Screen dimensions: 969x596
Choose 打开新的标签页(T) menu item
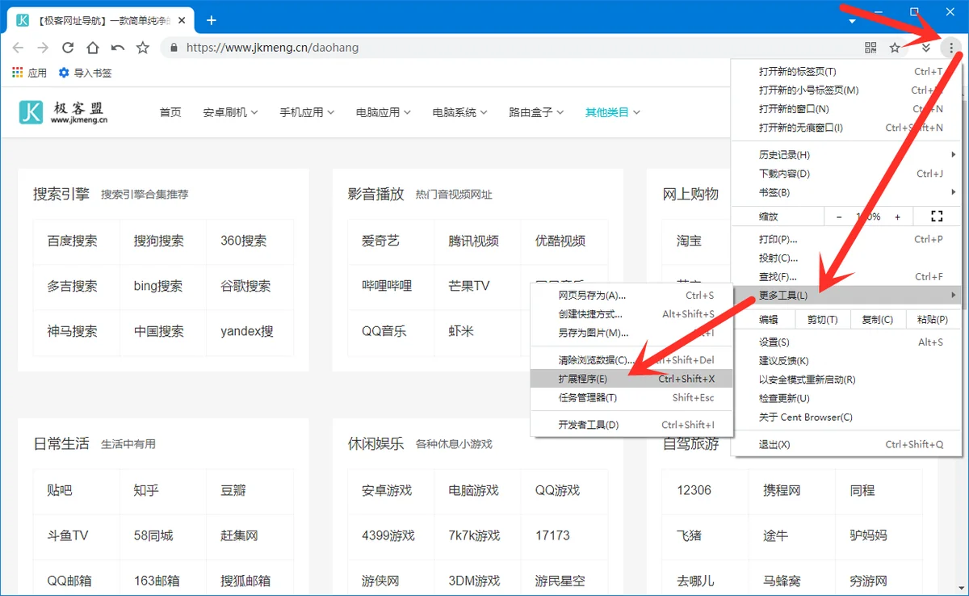pos(848,72)
